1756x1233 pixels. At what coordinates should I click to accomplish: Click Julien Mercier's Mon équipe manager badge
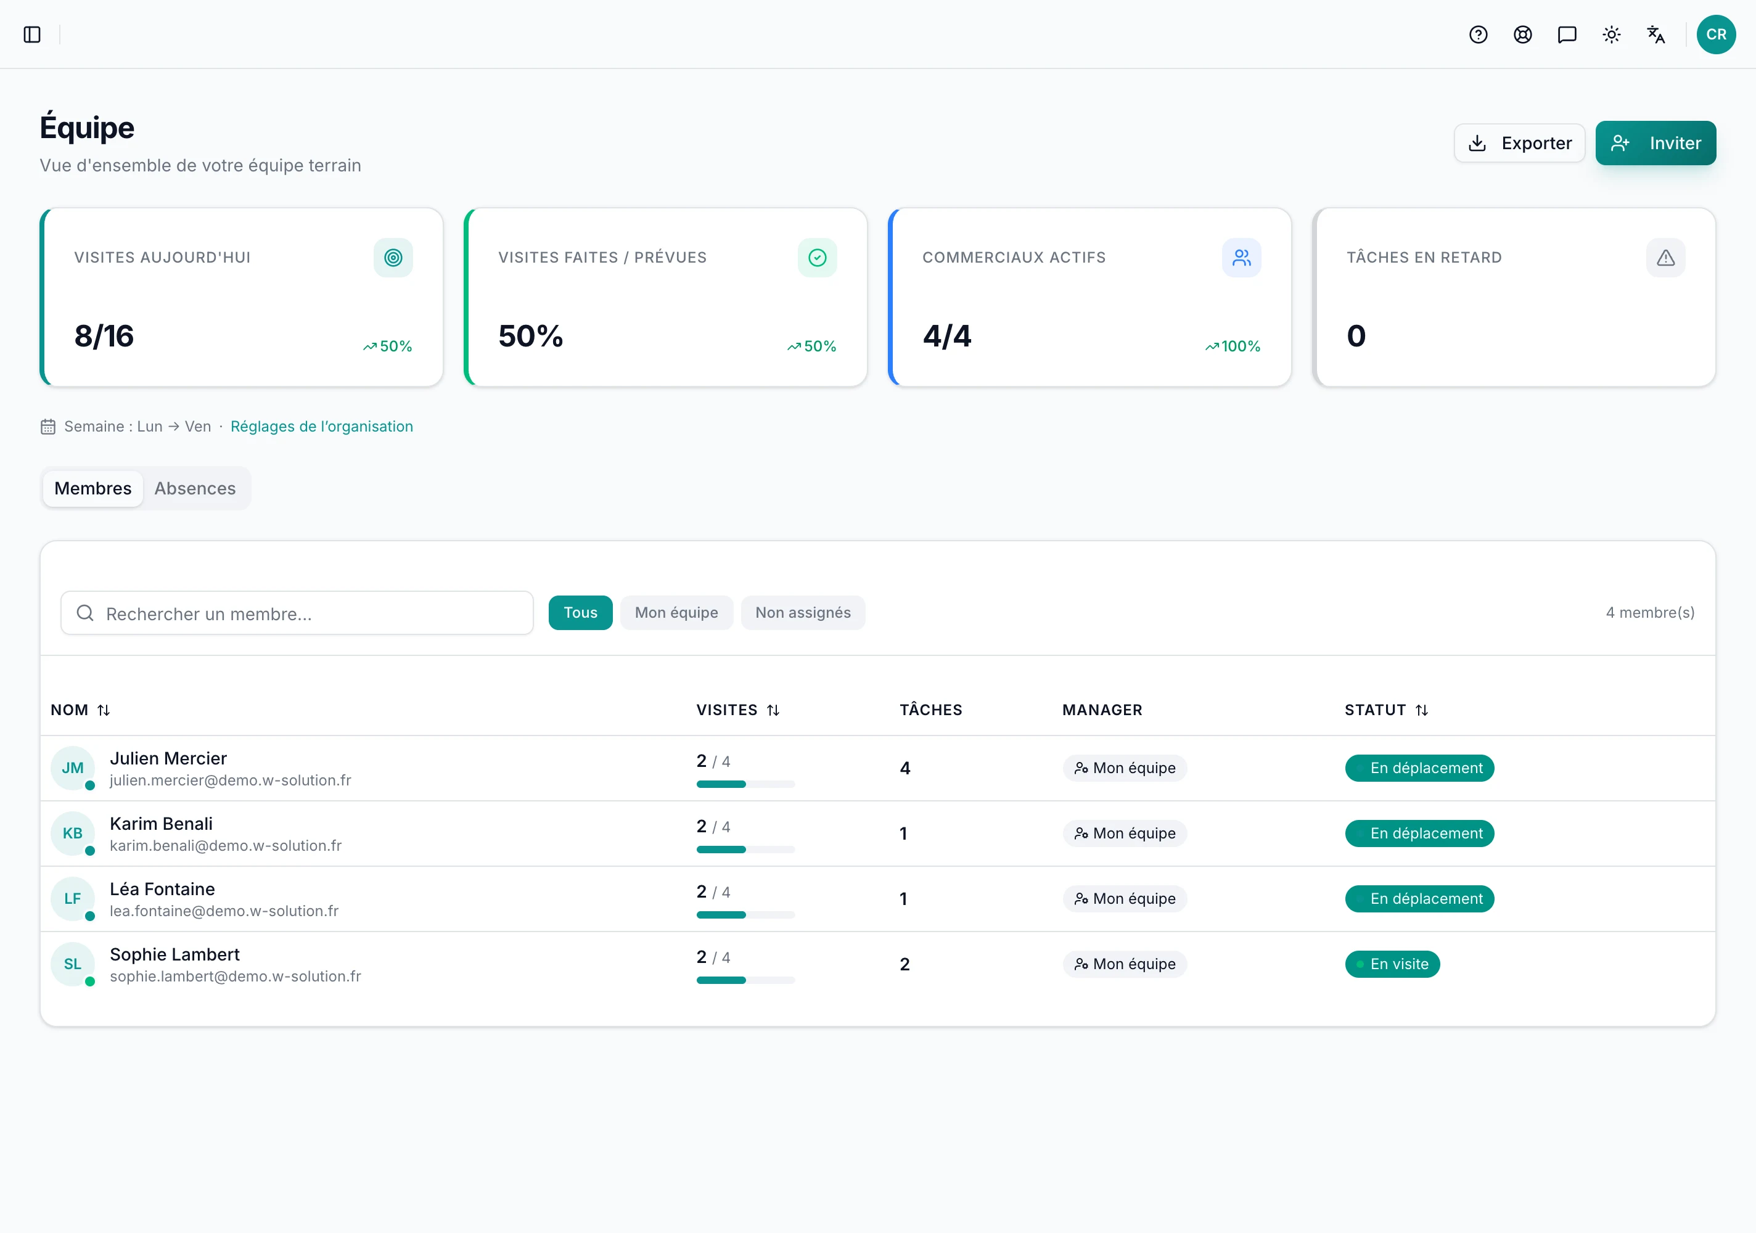coord(1125,768)
